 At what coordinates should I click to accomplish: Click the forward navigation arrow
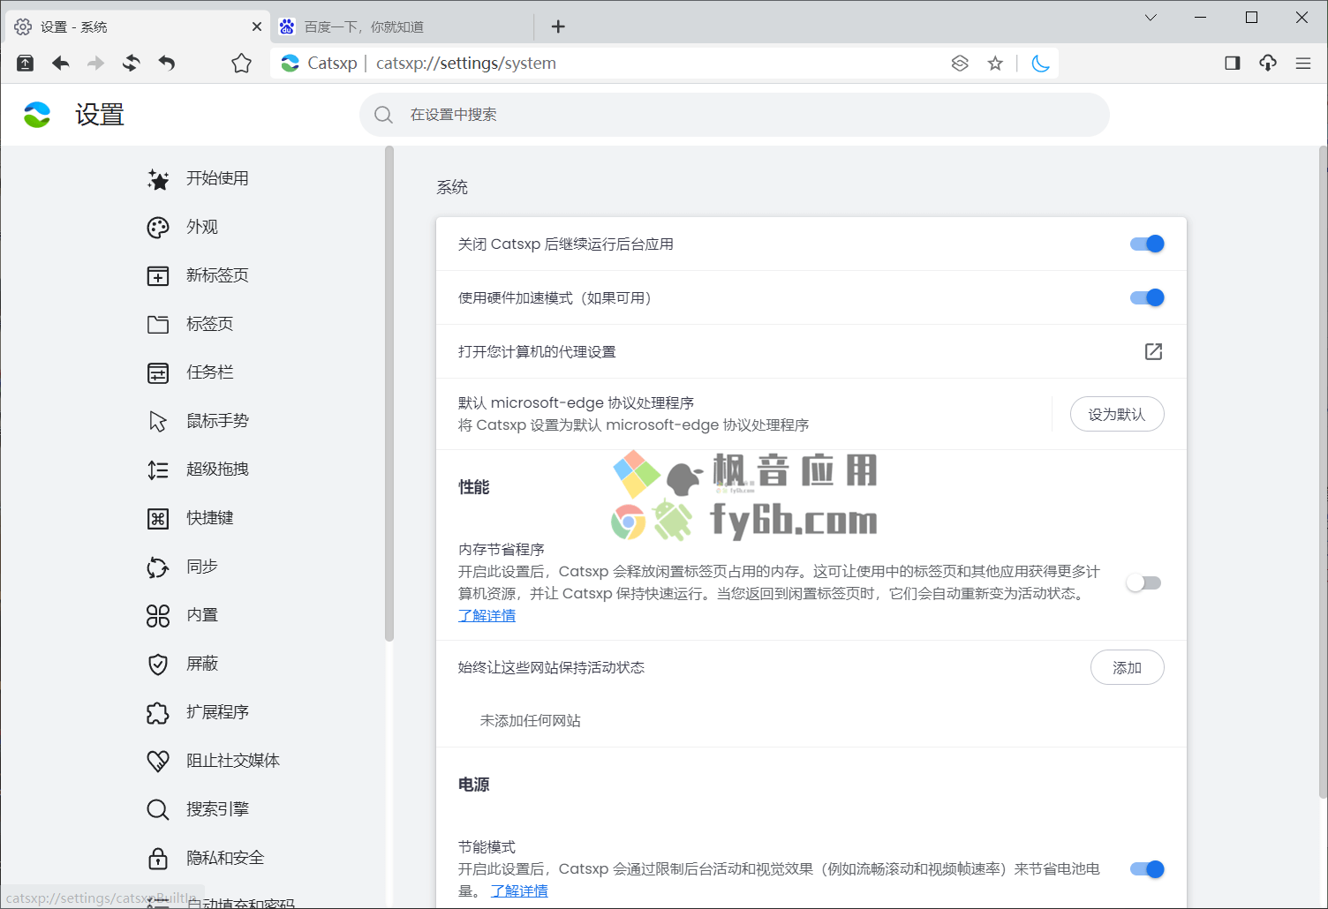pos(95,63)
